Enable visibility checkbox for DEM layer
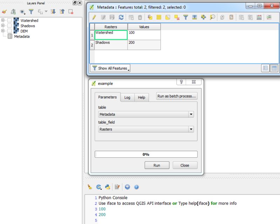This screenshot has width=280, height=224. pyautogui.click(x=9, y=31)
